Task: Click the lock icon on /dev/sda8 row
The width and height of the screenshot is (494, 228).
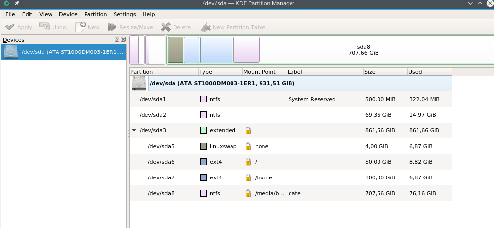Action: pos(248,193)
